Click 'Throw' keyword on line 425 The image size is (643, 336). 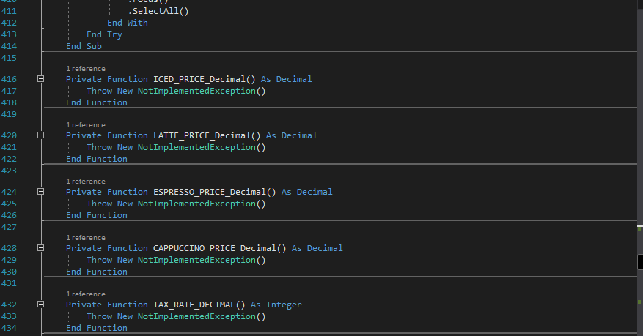coord(99,204)
